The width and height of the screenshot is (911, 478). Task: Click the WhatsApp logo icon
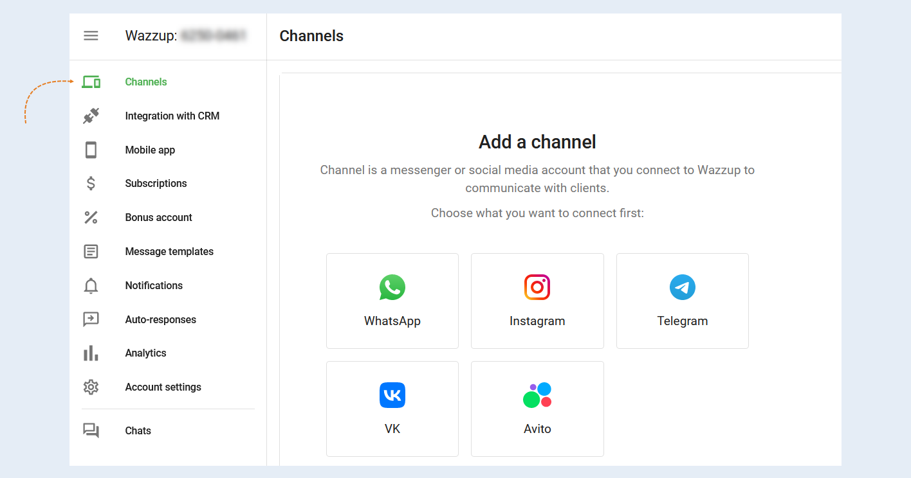[x=392, y=288]
